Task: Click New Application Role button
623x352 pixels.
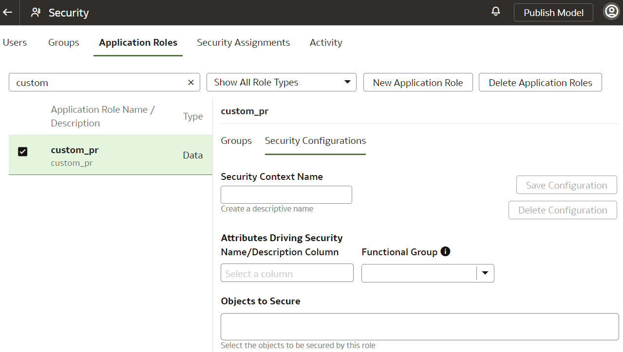Action: (418, 83)
